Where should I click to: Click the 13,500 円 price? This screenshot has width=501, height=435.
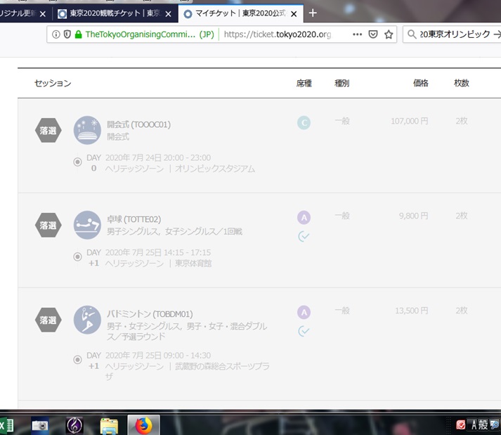pos(412,311)
